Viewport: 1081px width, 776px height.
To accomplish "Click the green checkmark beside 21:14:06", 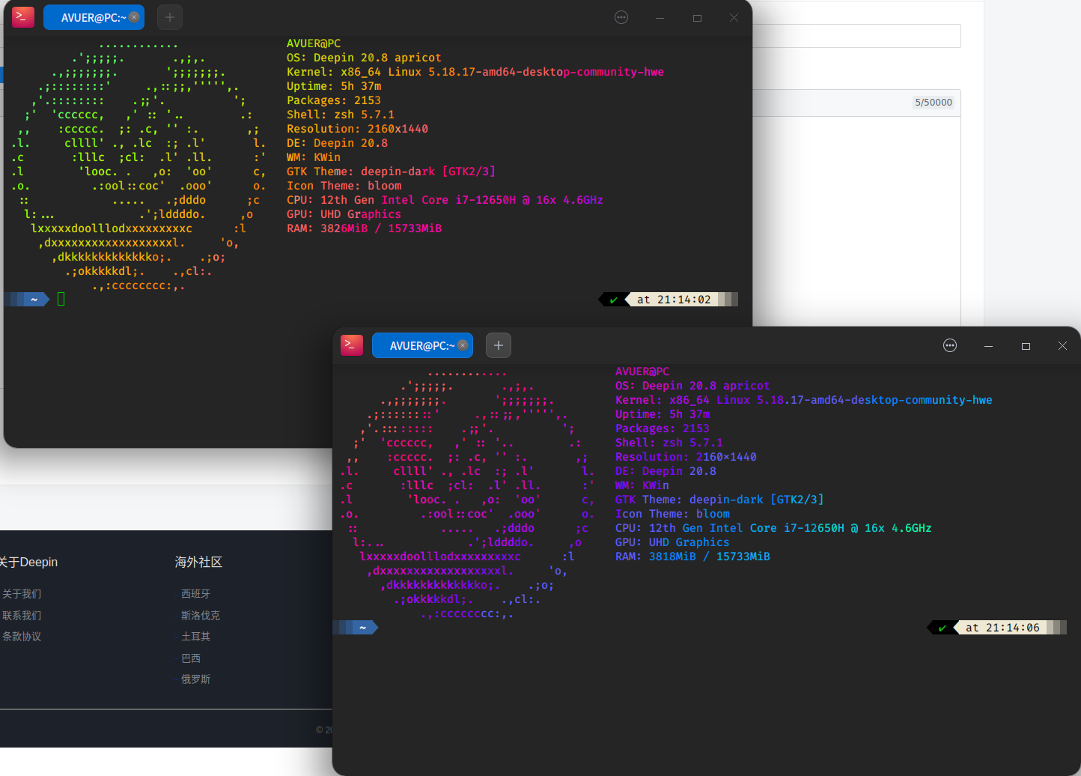I will pos(943,628).
